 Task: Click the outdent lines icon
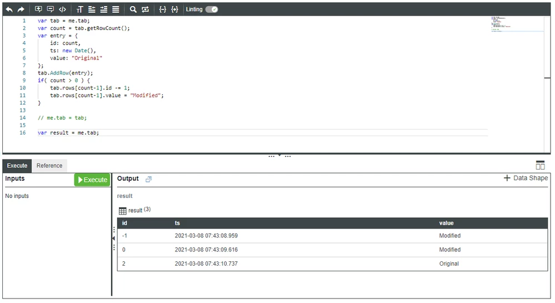92,9
